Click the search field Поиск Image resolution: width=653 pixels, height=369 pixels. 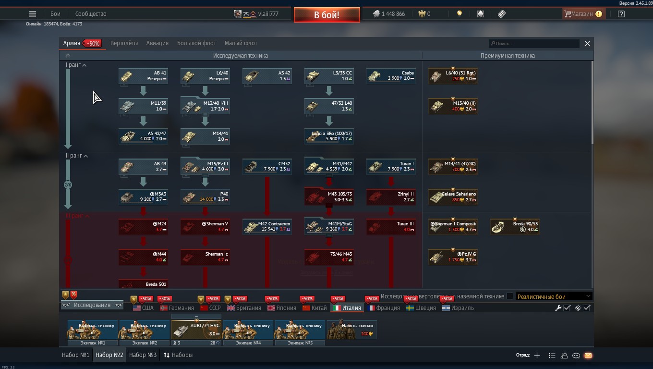pyautogui.click(x=534, y=43)
